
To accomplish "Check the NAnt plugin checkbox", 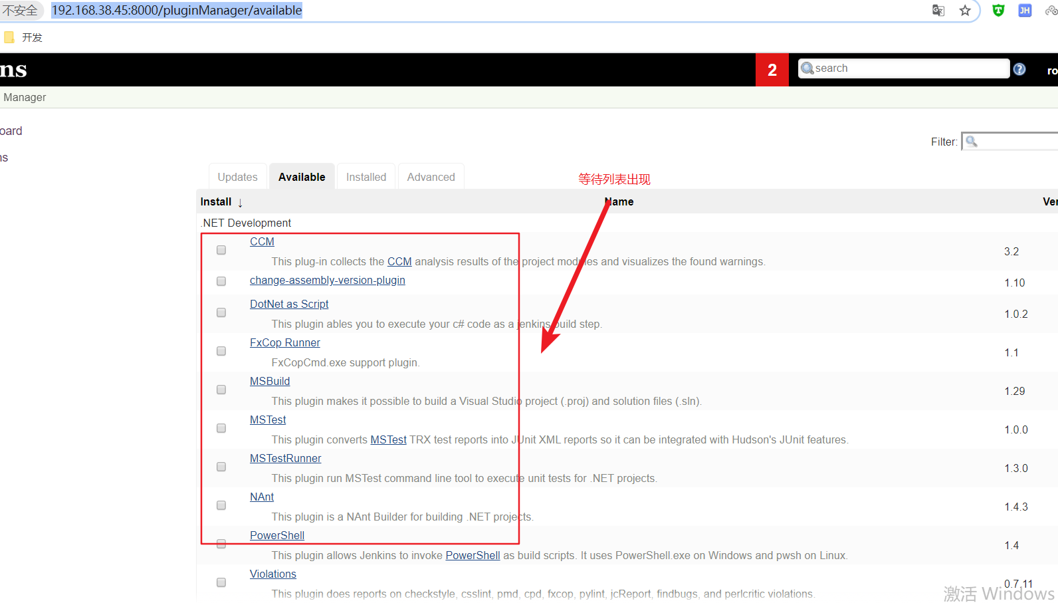I will point(221,505).
